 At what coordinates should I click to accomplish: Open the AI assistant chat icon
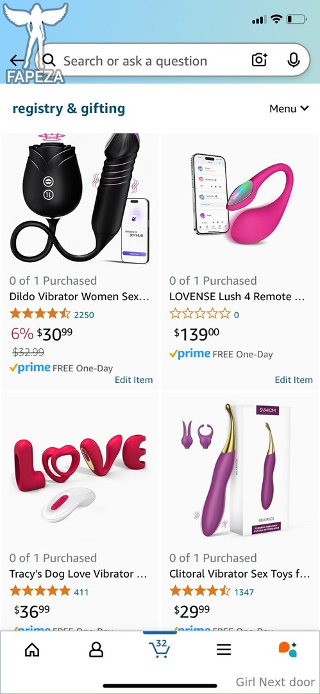point(287,649)
